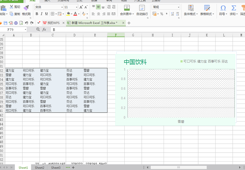Open the font settings dialog launcher
This screenshot has width=245, height=170.
click(x=87, y=18)
